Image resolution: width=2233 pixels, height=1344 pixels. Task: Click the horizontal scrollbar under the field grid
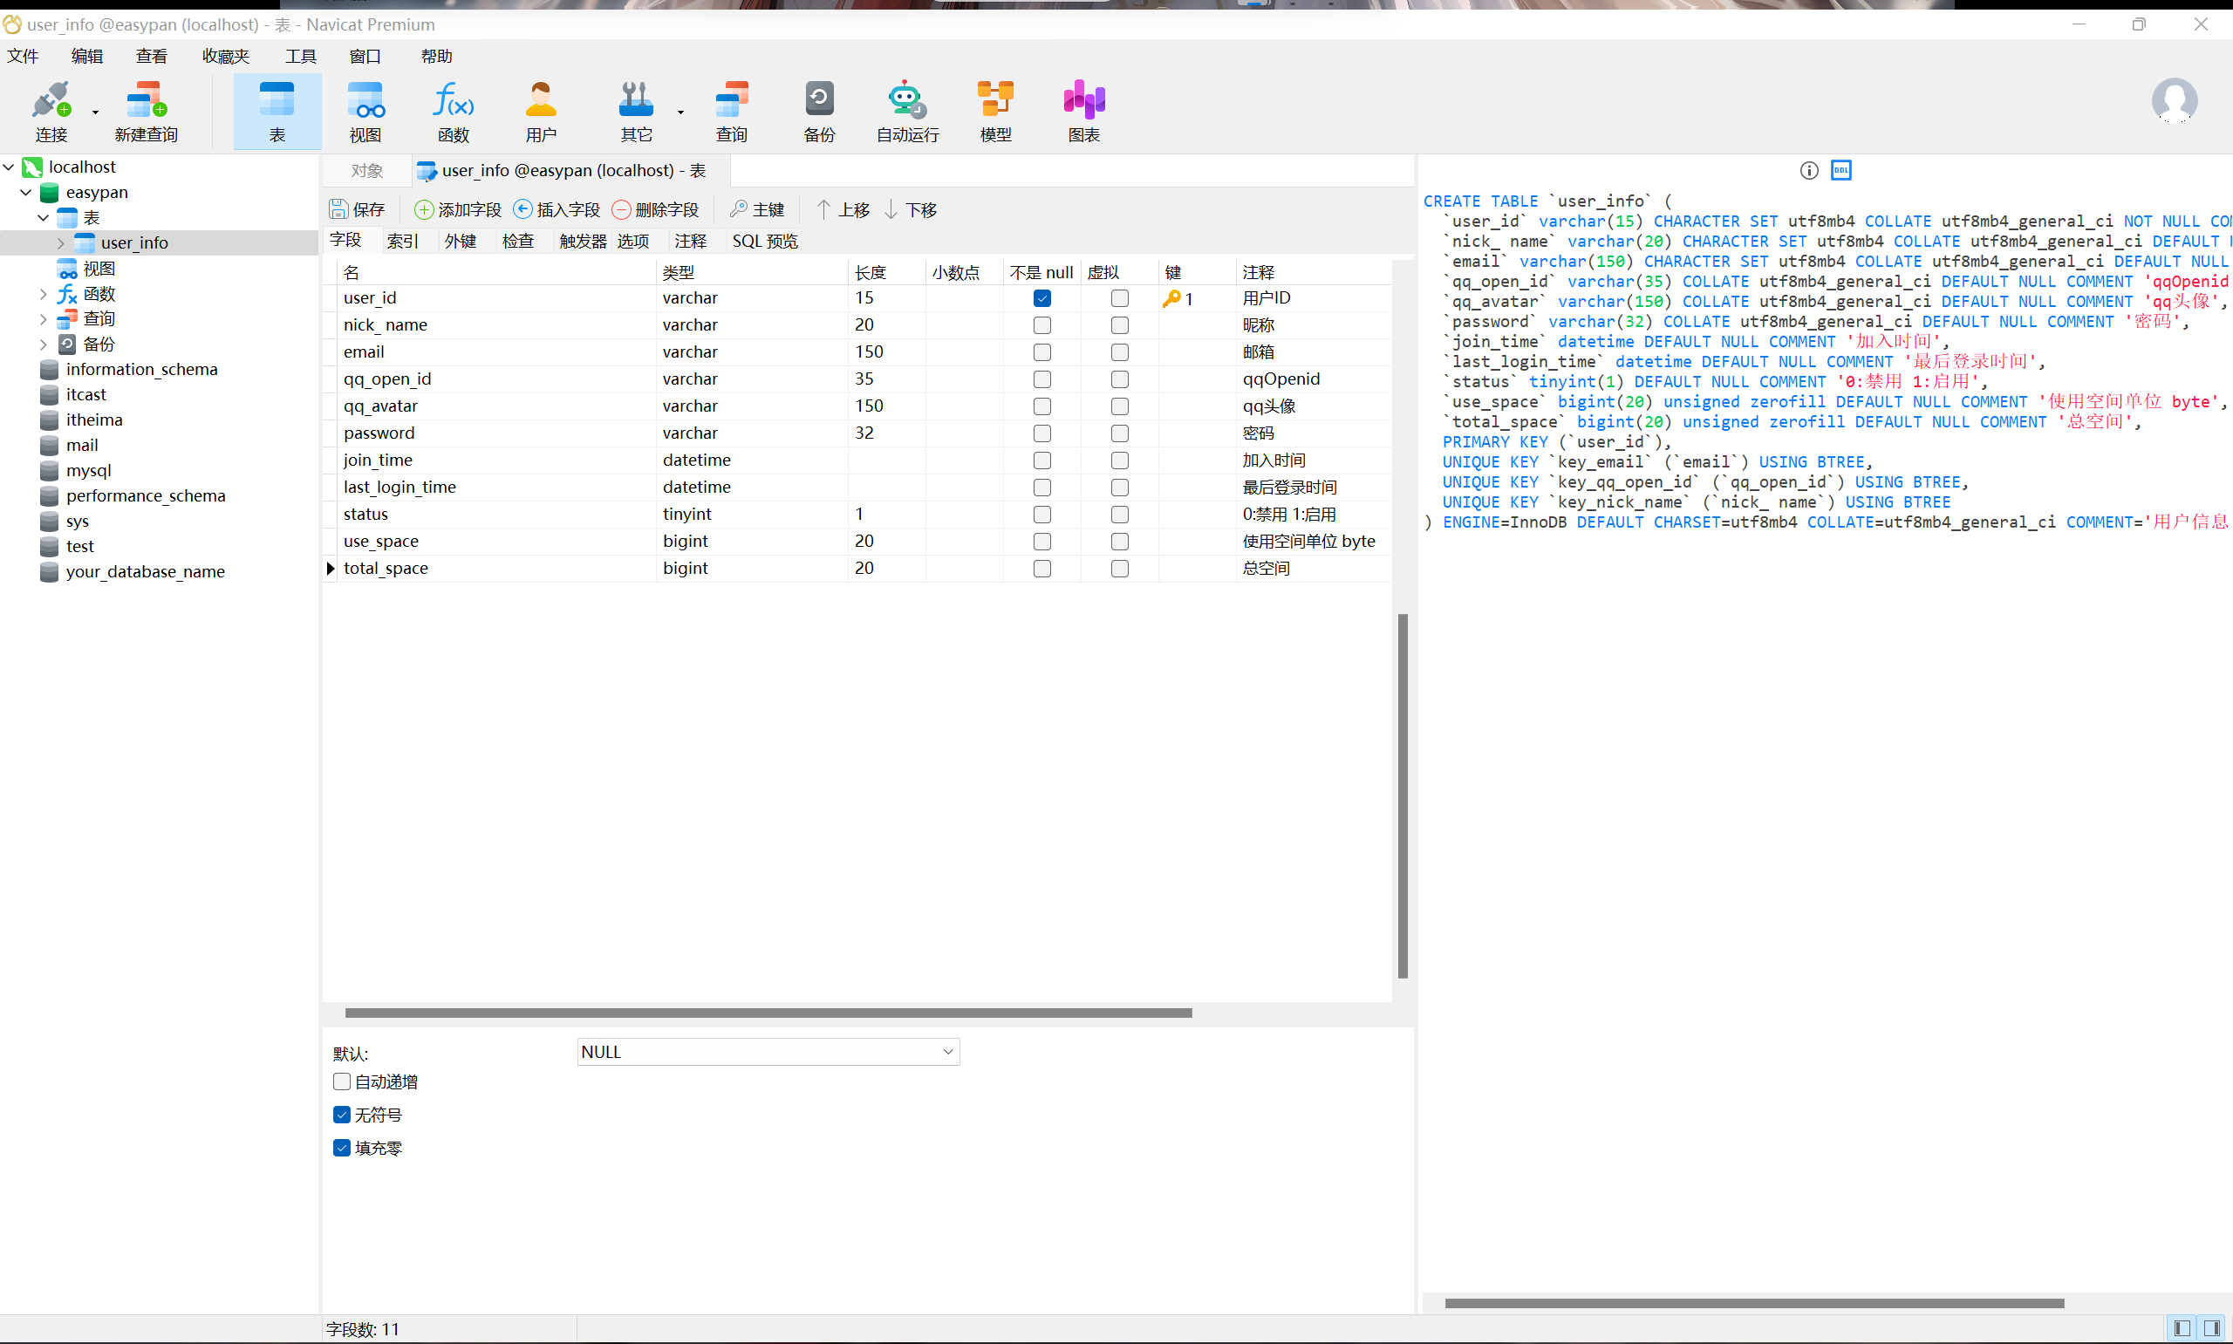tap(767, 1013)
